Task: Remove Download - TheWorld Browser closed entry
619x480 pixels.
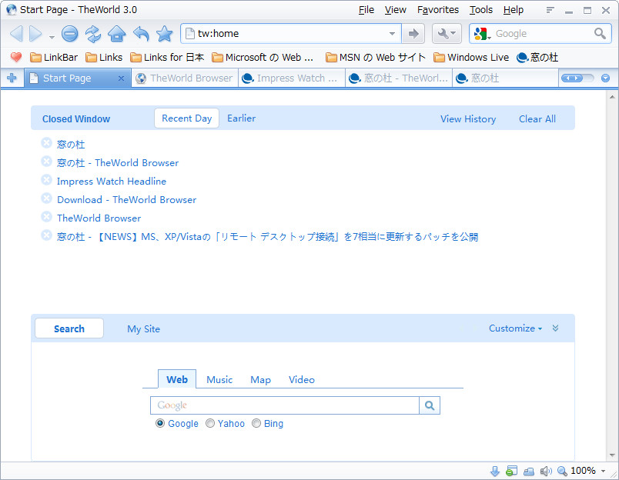Action: (x=47, y=198)
